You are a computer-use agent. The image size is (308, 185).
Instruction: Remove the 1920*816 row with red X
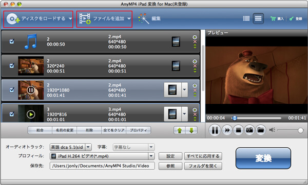pos(195,114)
